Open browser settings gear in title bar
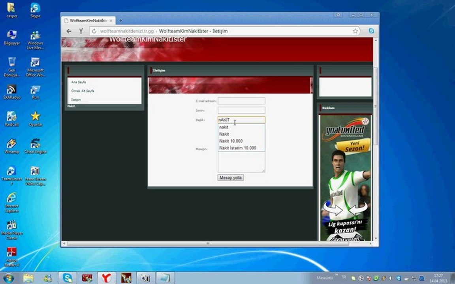This screenshot has width=455, height=284. click(338, 15)
